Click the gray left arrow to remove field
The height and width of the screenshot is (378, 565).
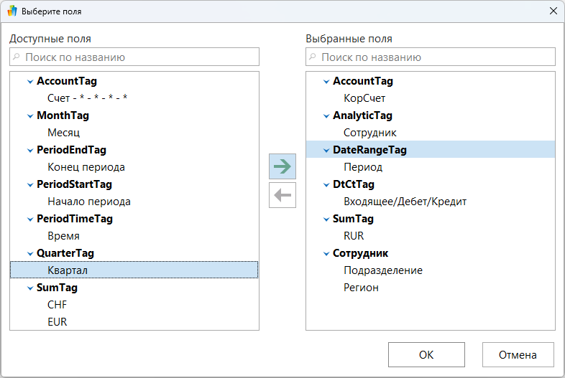click(282, 194)
